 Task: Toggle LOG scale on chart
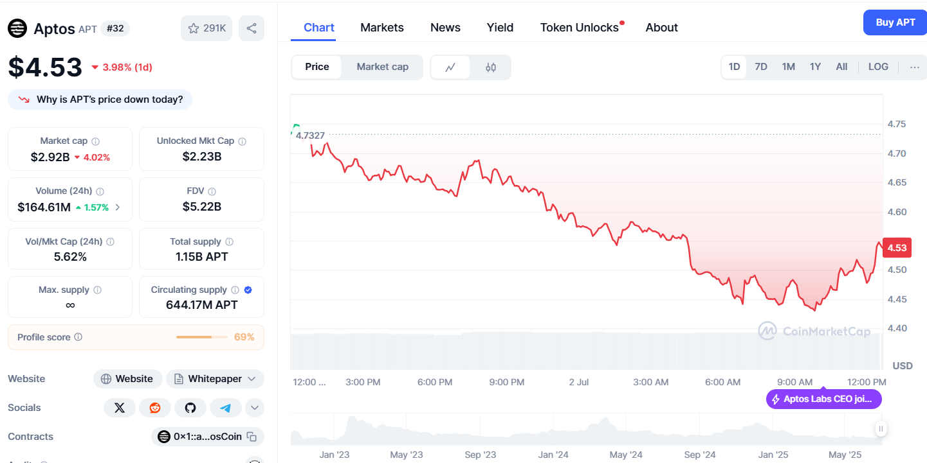pos(878,67)
